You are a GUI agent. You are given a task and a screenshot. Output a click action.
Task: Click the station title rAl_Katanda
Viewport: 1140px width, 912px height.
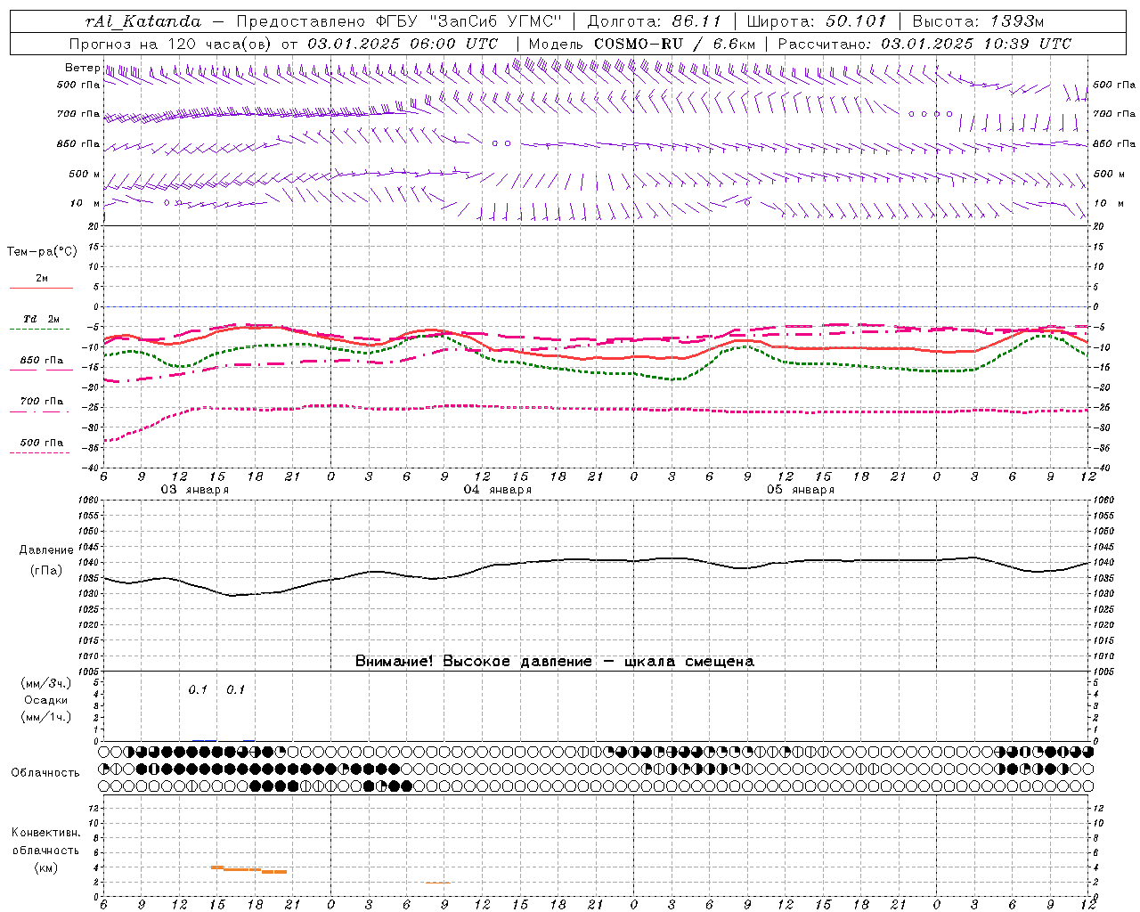(x=143, y=21)
